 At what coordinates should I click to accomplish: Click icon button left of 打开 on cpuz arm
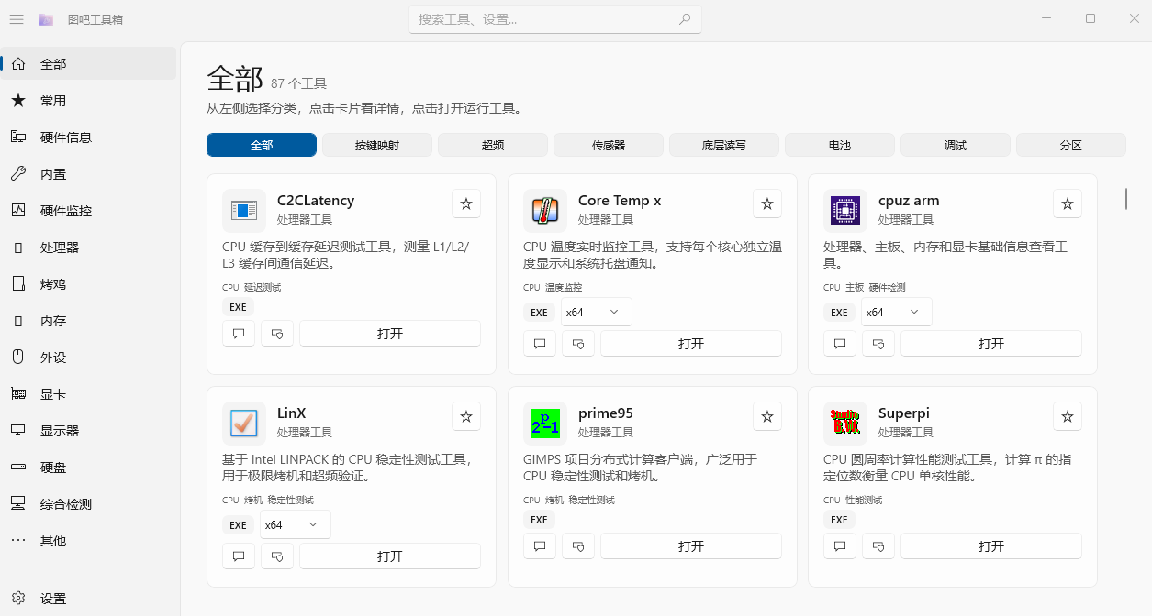point(878,344)
